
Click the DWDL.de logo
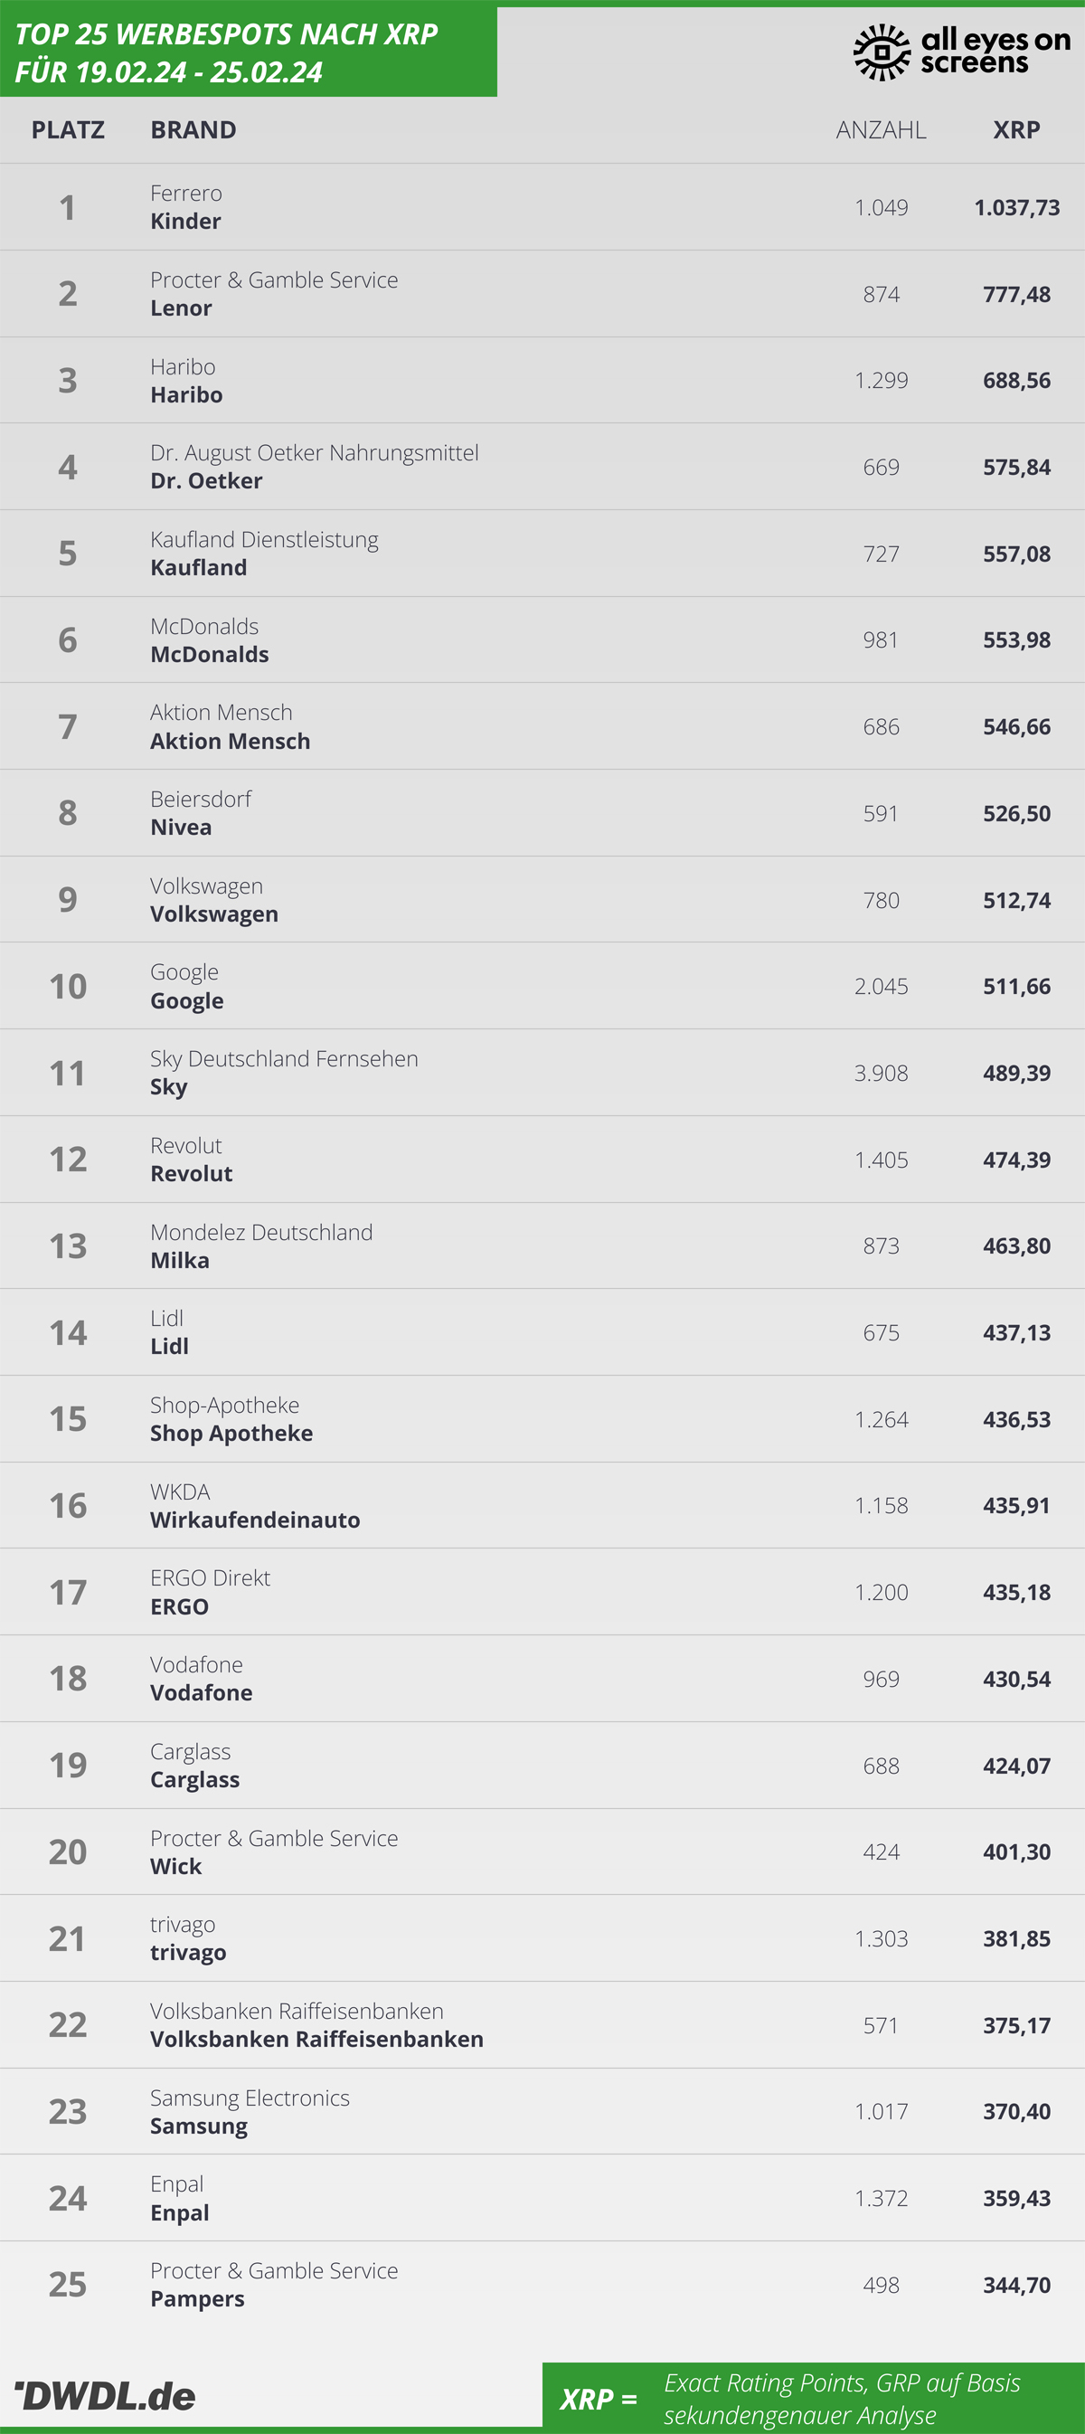(x=105, y=2396)
